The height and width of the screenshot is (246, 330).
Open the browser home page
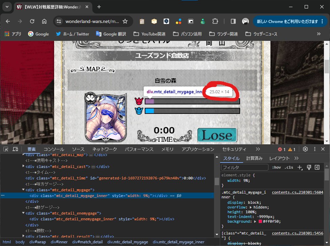click(44, 21)
